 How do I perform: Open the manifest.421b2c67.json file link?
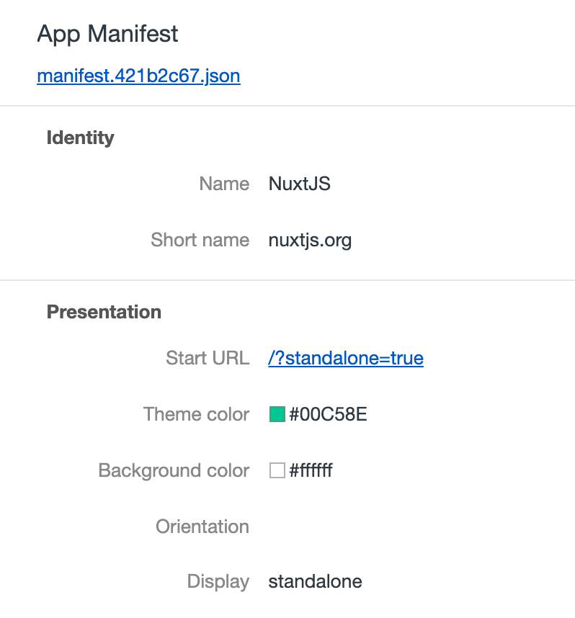point(138,76)
